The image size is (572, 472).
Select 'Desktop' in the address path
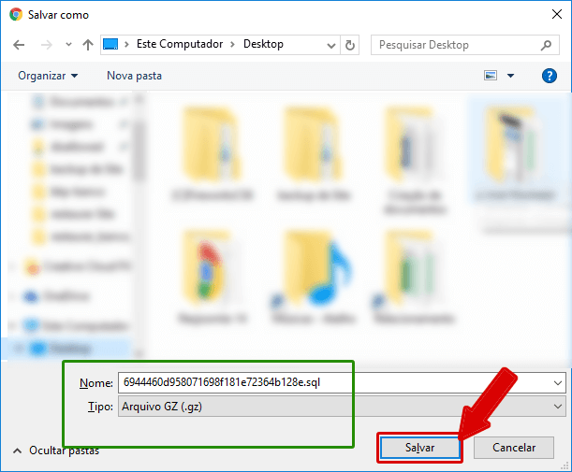click(x=263, y=44)
